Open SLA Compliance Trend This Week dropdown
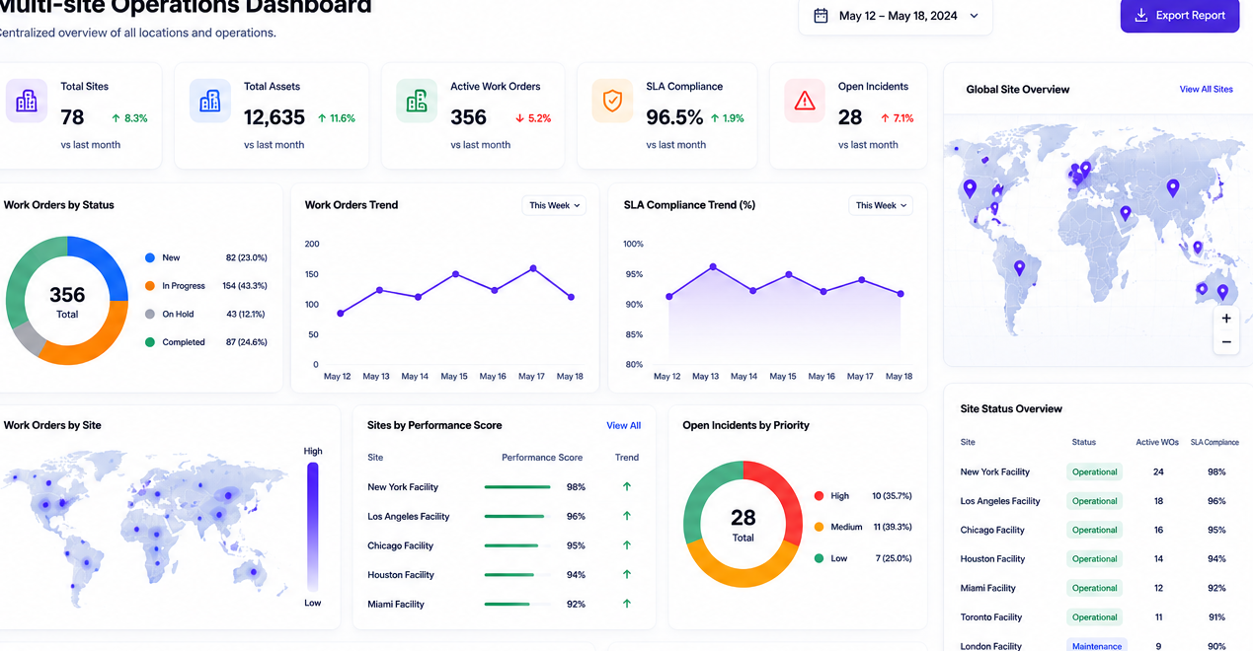 click(881, 205)
